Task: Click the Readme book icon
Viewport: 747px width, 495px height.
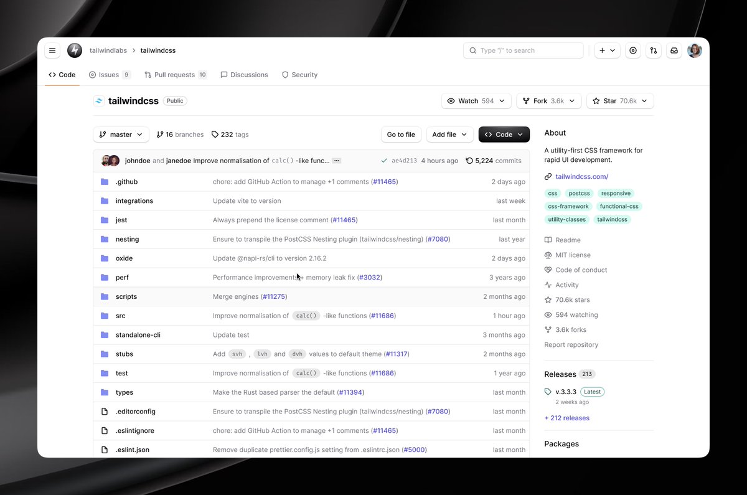Action: (x=548, y=240)
